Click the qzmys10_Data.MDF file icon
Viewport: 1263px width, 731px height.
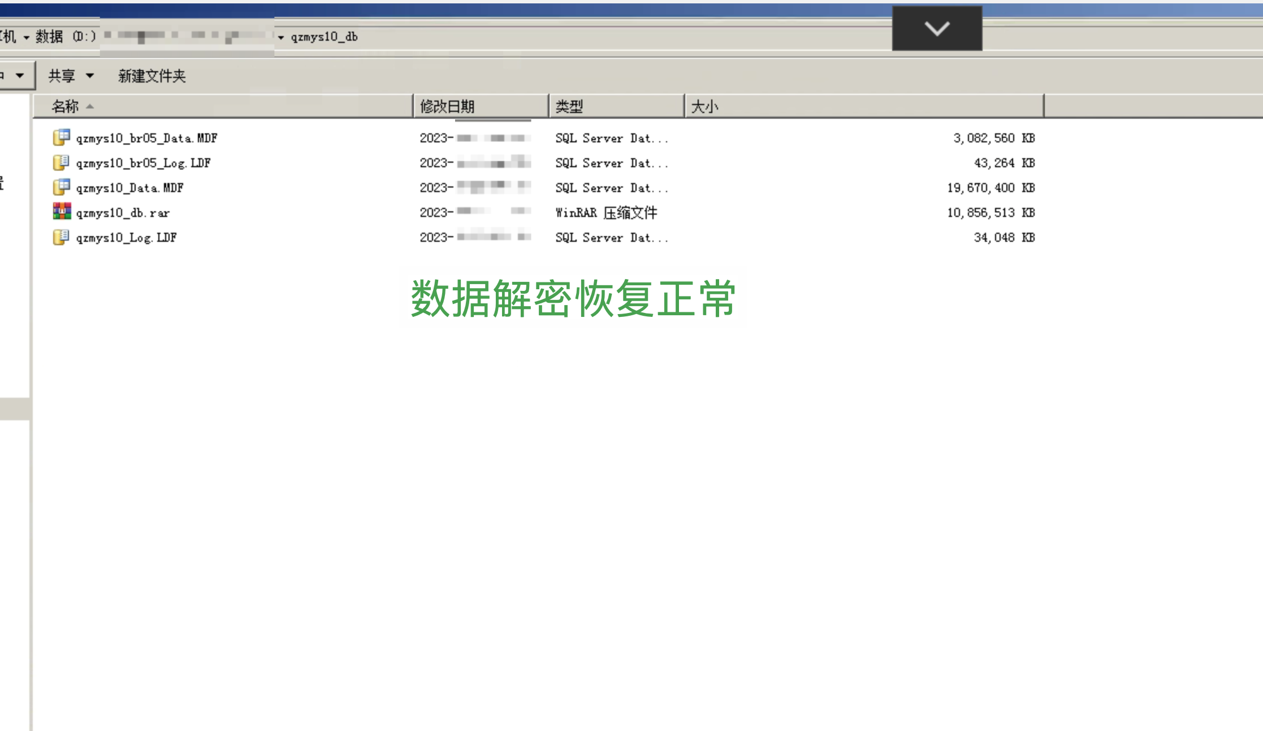(x=61, y=187)
